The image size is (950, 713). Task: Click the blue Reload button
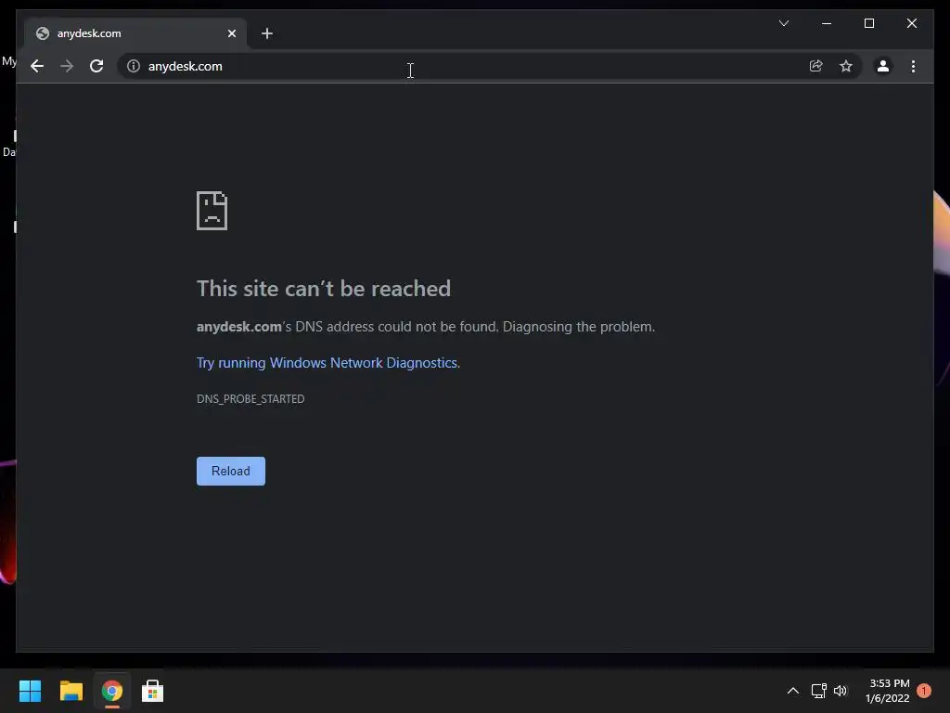tap(231, 471)
